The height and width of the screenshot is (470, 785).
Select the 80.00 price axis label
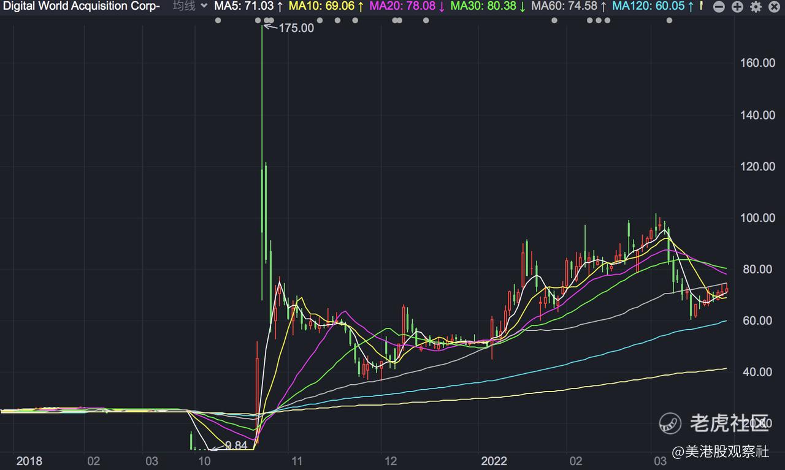[756, 270]
